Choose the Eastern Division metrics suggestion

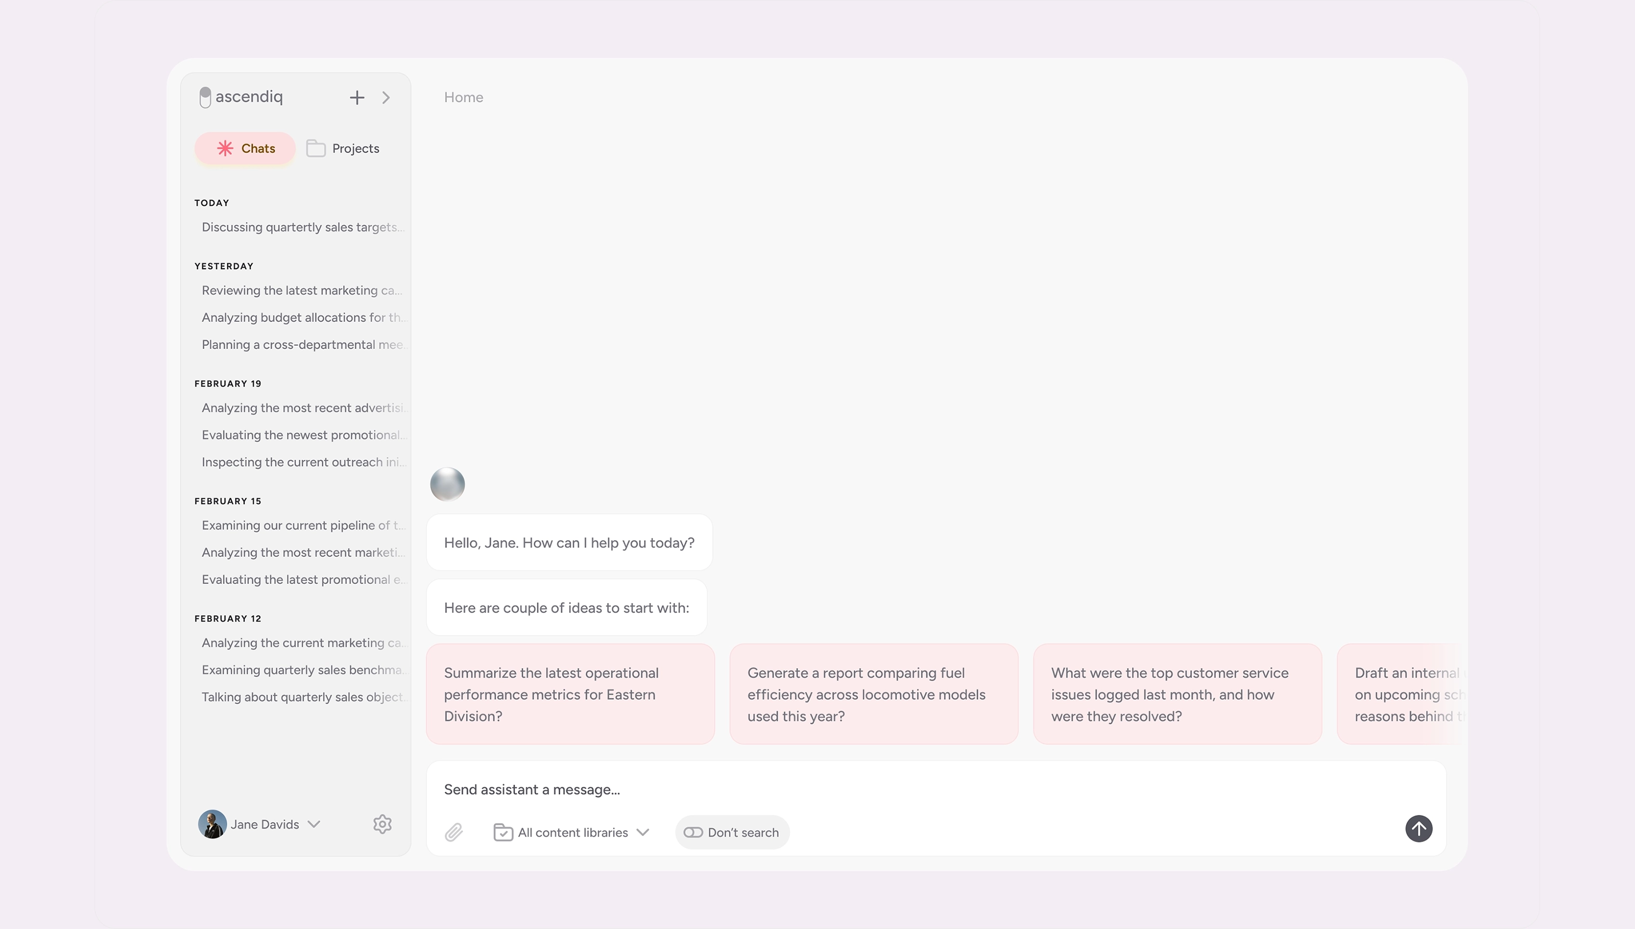[x=570, y=694]
